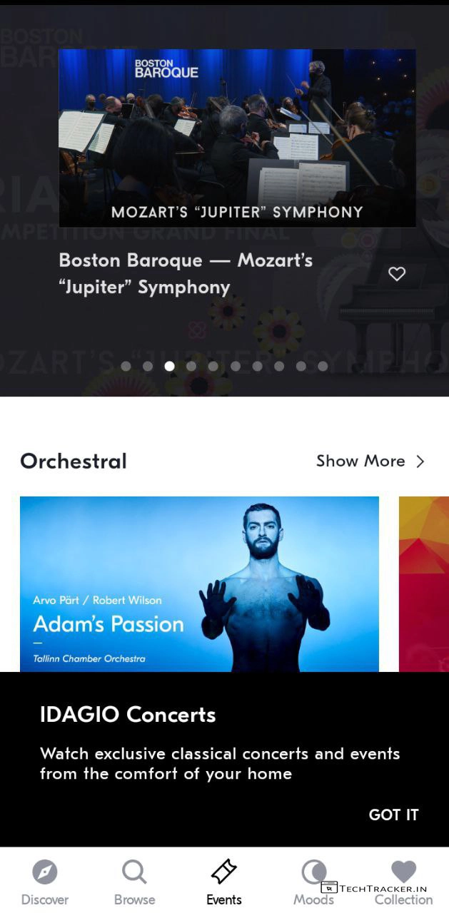Tap Show More for Orchestral
449x913 pixels.
tap(360, 461)
